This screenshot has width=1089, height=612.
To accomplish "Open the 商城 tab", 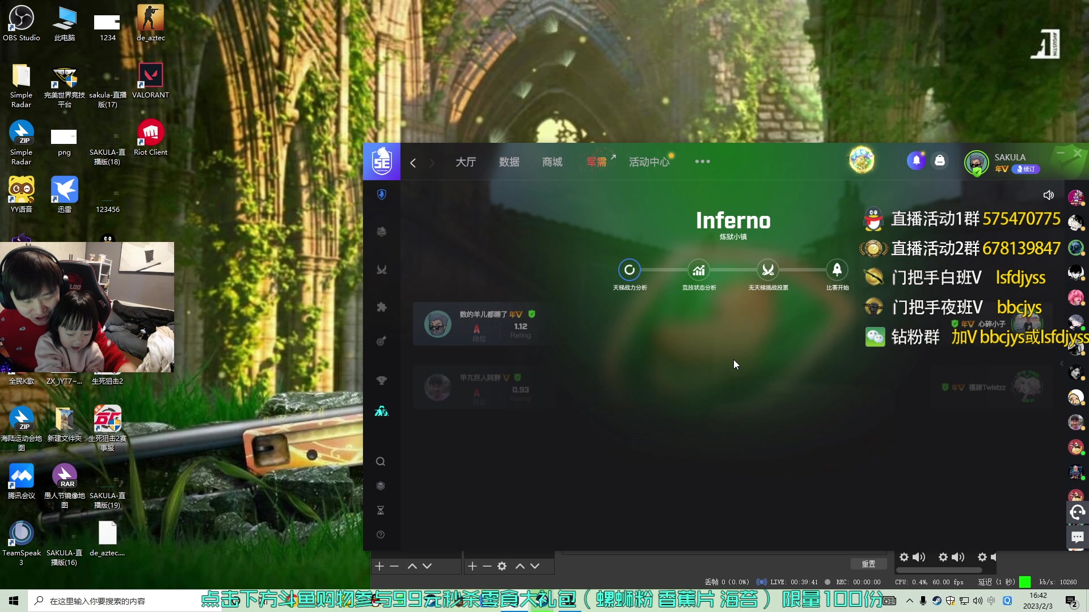I will coord(552,162).
